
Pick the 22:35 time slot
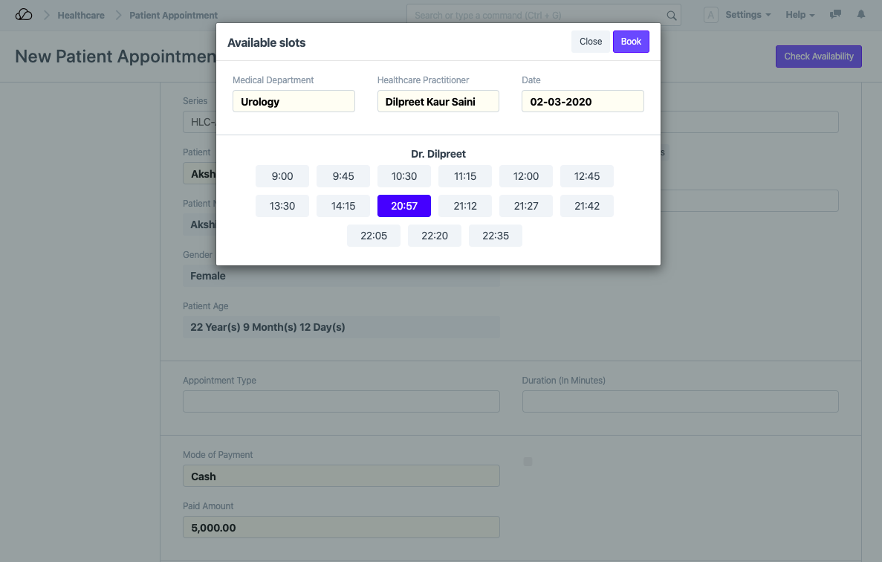[496, 236]
